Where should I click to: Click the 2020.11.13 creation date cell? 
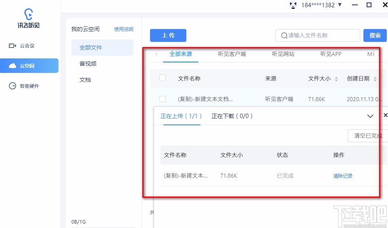pyautogui.click(x=365, y=99)
